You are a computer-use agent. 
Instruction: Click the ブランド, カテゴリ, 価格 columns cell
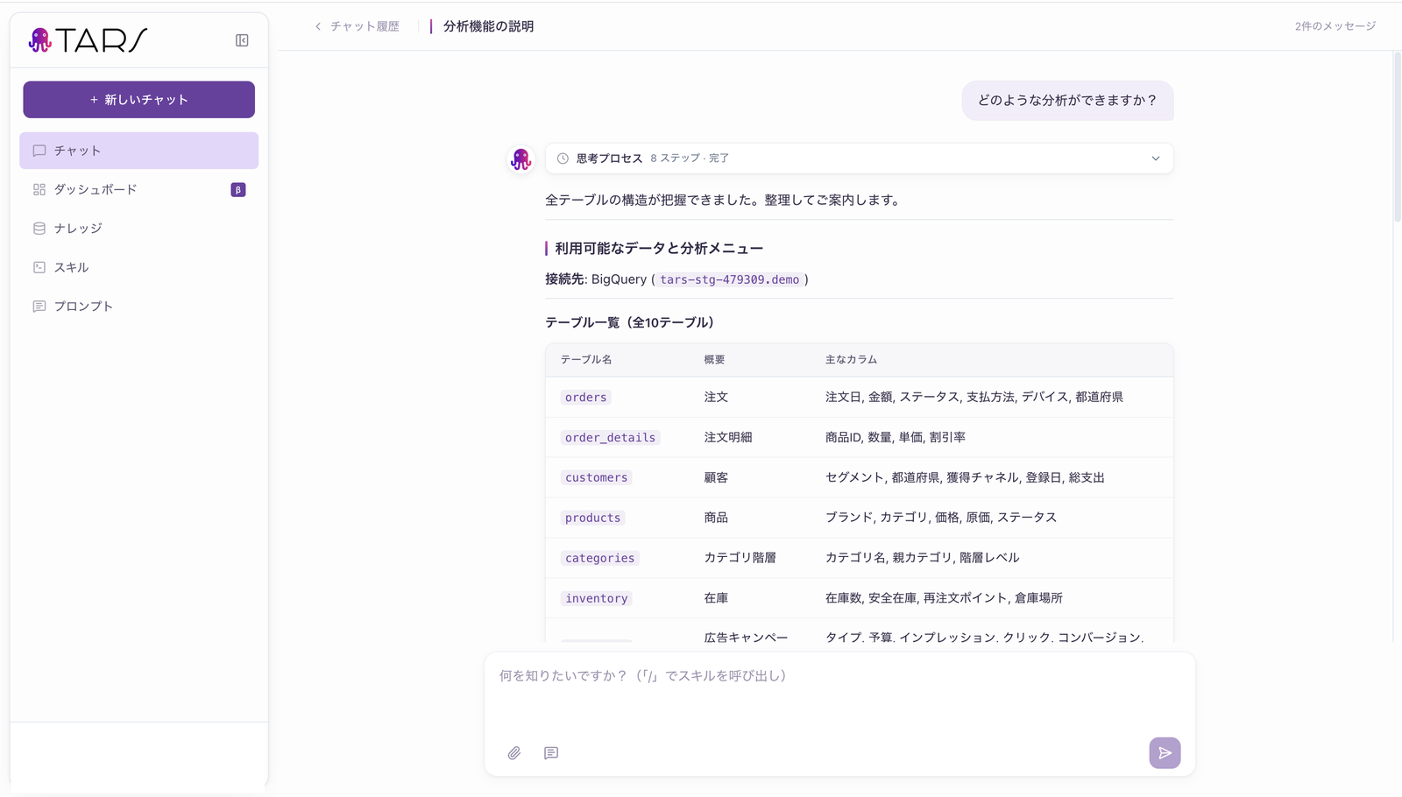pos(940,518)
